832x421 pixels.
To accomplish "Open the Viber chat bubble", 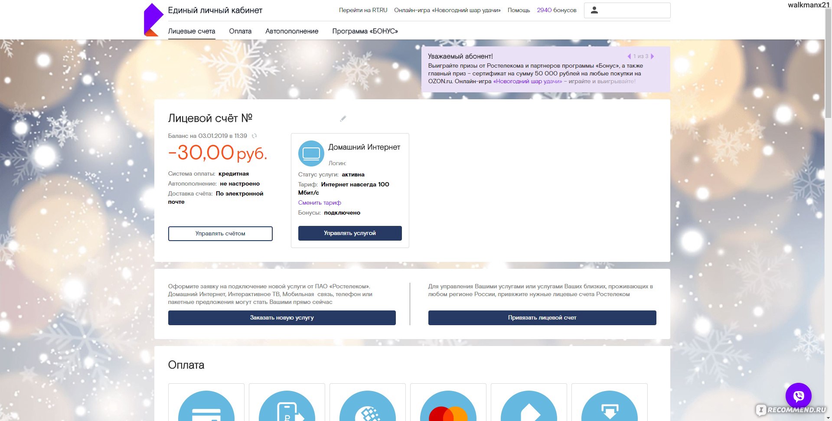I will [x=798, y=396].
